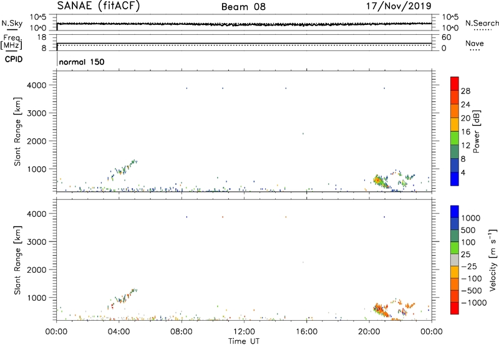Click the orange 20–24 dB Power colorbar segment
Image resolution: width=499 pixels, height=345 pixels.
(x=455, y=111)
